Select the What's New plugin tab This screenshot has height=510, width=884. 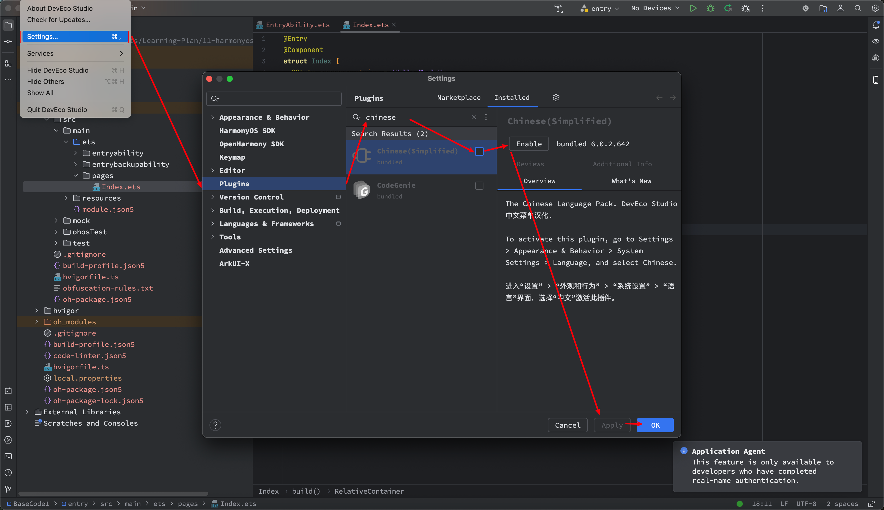point(631,181)
